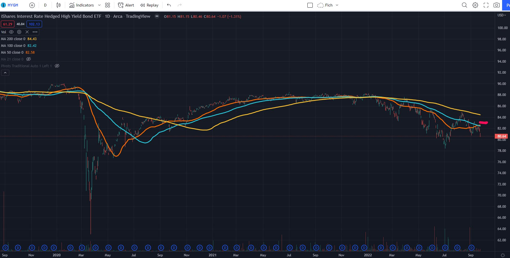The height and width of the screenshot is (258, 510).
Task: Click the 102.13 blue price box
Action: click(34, 24)
